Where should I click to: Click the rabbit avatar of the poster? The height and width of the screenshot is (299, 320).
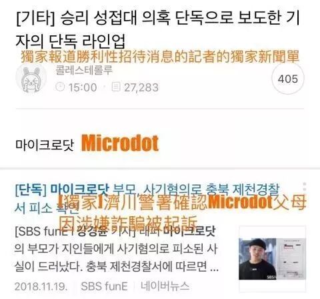point(31,79)
